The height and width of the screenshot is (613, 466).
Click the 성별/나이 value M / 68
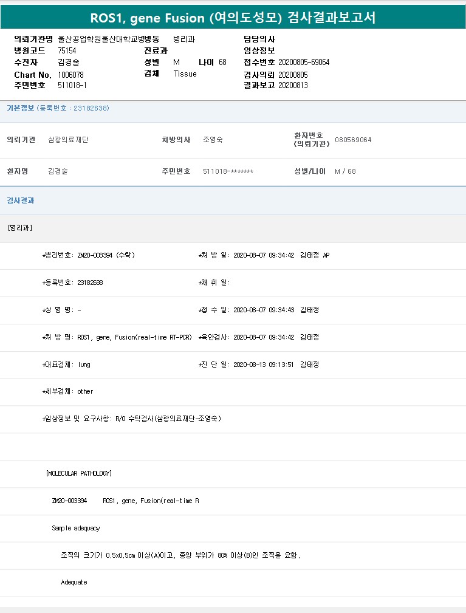coord(345,171)
